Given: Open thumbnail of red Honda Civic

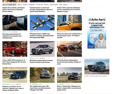Looking at the screenshot, I should click(15, 49).
